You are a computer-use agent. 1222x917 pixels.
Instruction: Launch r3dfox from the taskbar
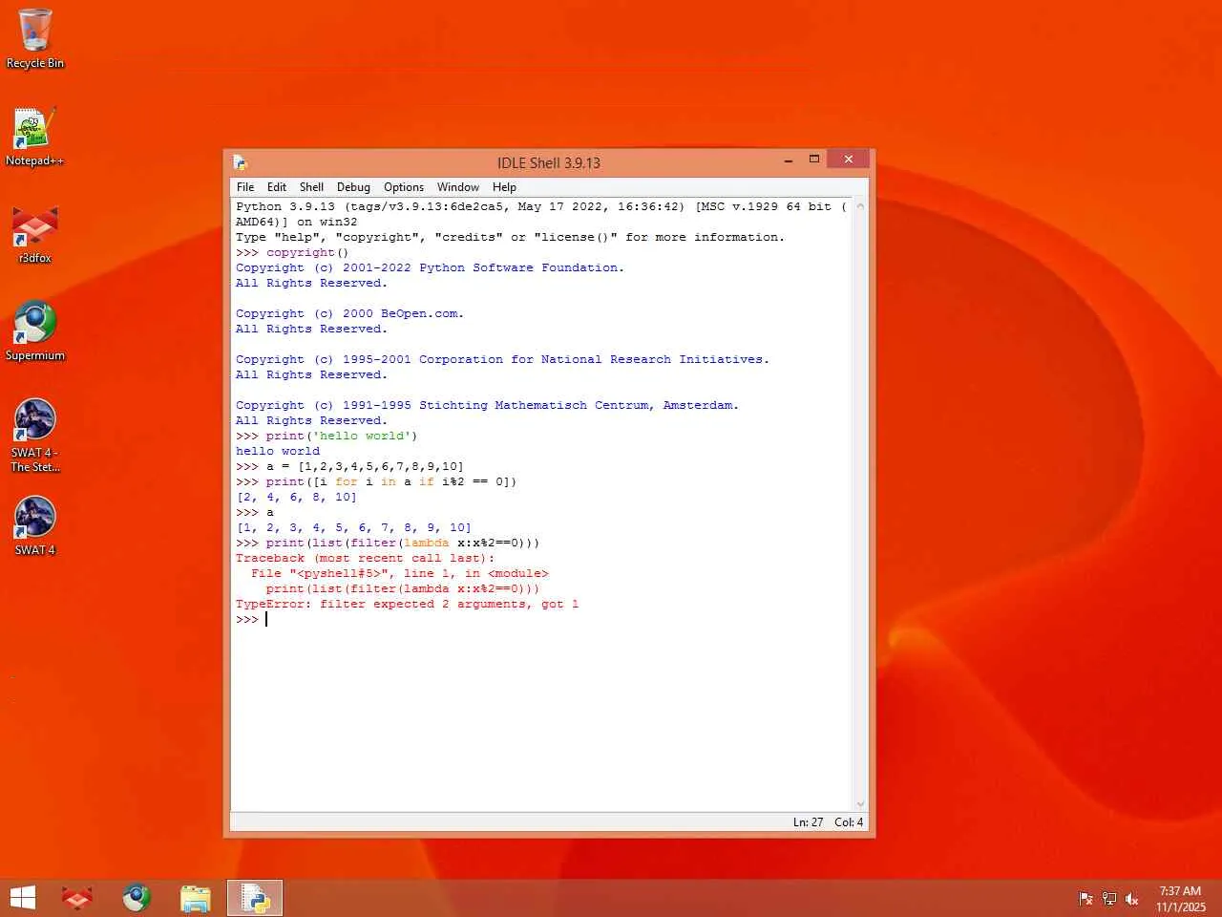click(77, 898)
